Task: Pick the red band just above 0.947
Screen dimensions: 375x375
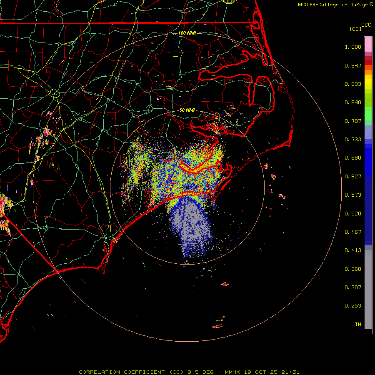Action: tap(368, 62)
